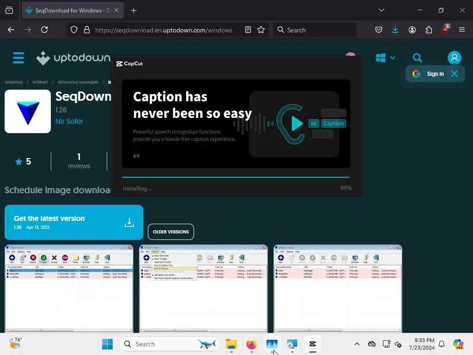Click the Installing... status text
Image resolution: width=473 pixels, height=355 pixels.
coord(137,189)
